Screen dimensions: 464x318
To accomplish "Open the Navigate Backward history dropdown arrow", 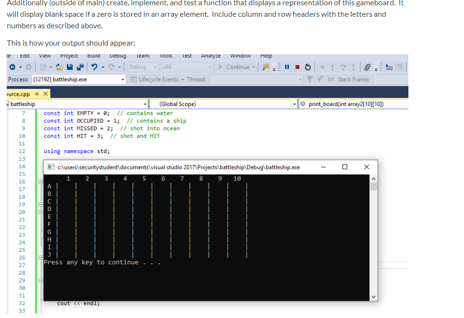I will coord(21,67).
